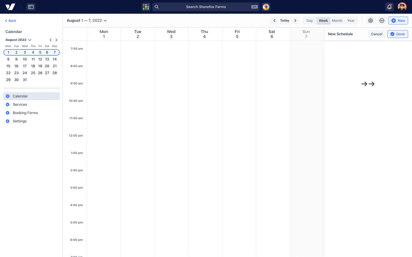Select day 17 in mini calendar
Viewport: 412px width, 257px height.
(25, 66)
